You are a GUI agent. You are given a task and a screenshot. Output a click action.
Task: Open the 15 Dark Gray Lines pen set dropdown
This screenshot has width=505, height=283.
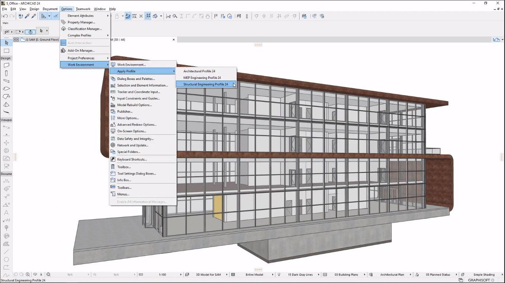(301, 274)
